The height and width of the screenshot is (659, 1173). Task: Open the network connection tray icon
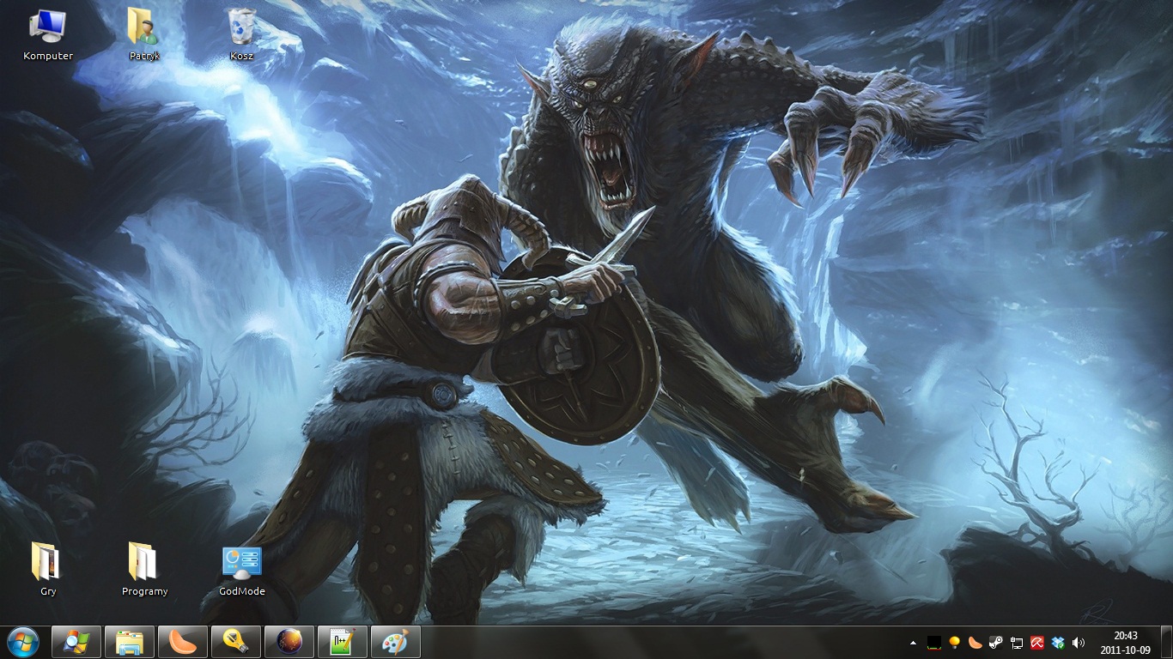[x=1017, y=643]
